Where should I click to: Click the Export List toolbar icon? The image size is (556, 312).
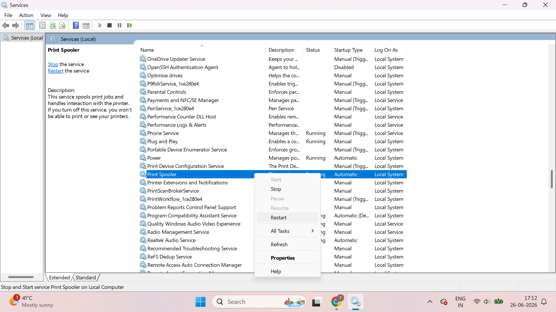[63, 25]
